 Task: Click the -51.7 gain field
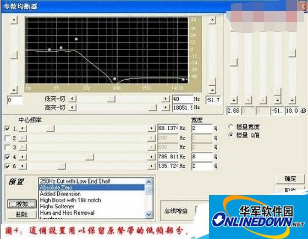point(213,100)
